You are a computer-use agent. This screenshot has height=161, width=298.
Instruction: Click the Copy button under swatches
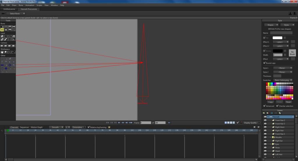[270, 102]
